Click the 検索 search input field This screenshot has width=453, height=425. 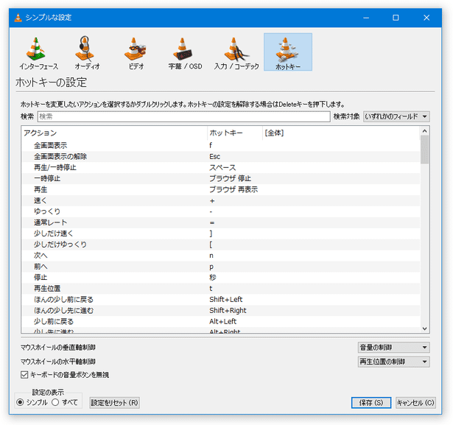tap(183, 116)
